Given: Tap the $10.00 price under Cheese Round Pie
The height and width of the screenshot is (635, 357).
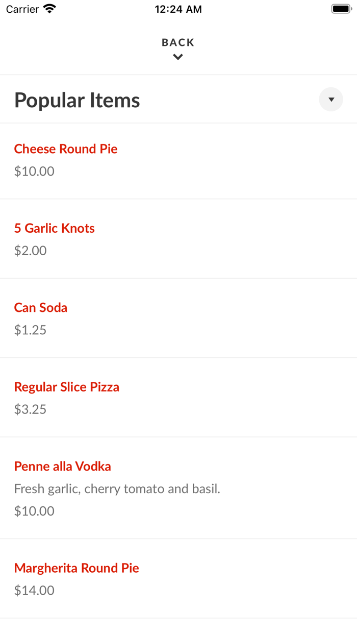Looking at the screenshot, I should [x=34, y=171].
